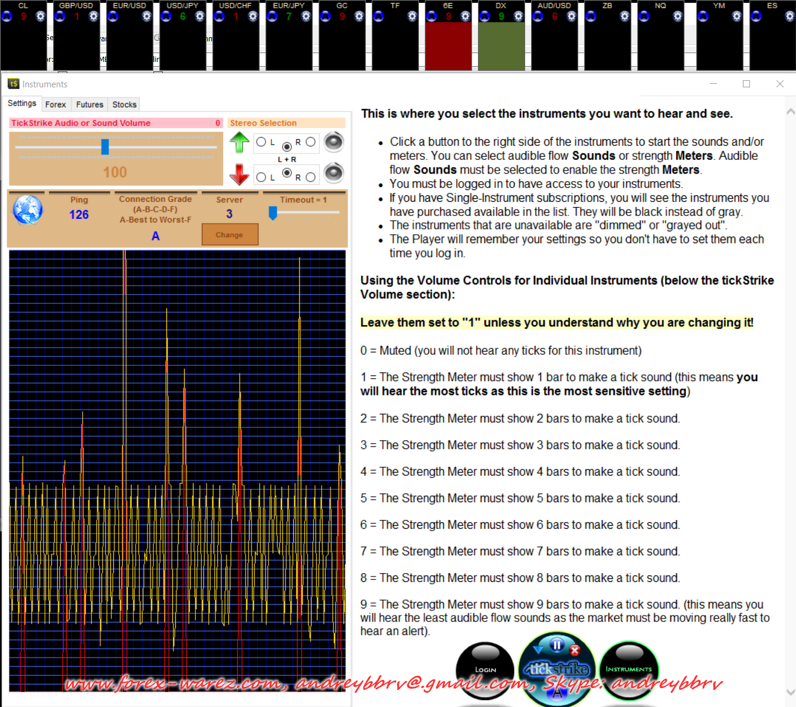Open the gear settings on the CL tile
This screenshot has height=707, width=796.
41,17
